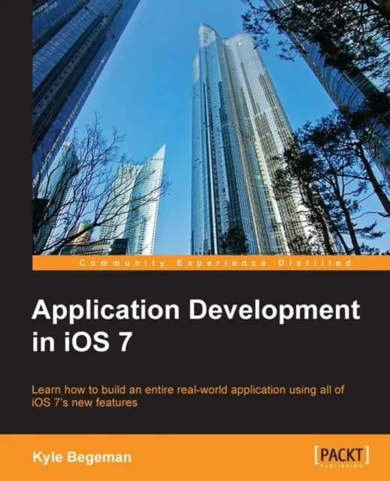Click the 'Community Experience Distilled' banner text
The height and width of the screenshot is (481, 390).
(215, 263)
